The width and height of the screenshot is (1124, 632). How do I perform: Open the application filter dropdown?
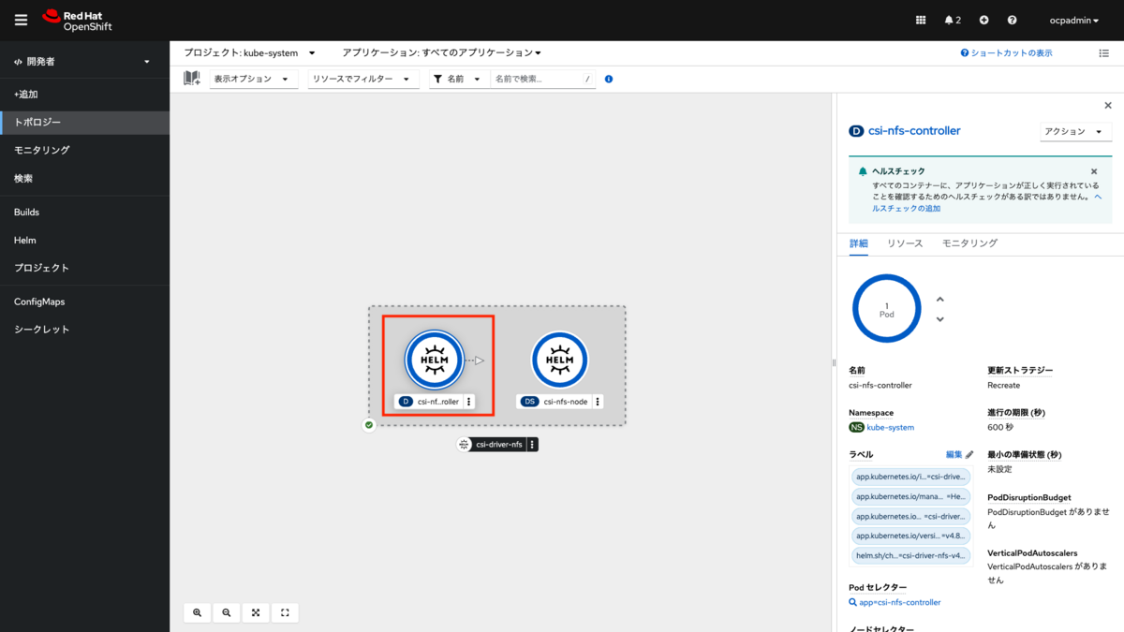(x=442, y=53)
